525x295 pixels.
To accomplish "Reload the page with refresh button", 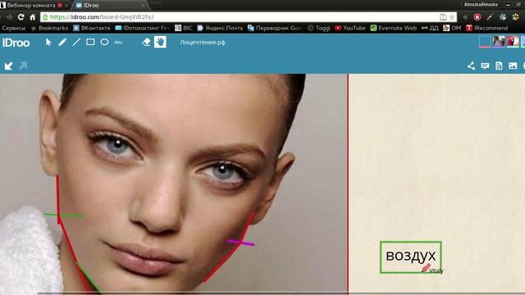I will click(x=21, y=17).
